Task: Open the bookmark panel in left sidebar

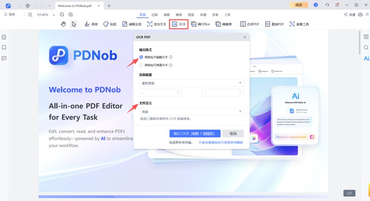Action: click(4, 48)
